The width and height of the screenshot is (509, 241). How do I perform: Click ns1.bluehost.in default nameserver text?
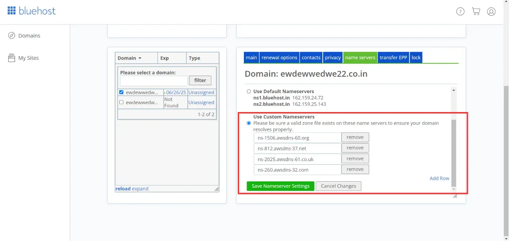[272, 98]
